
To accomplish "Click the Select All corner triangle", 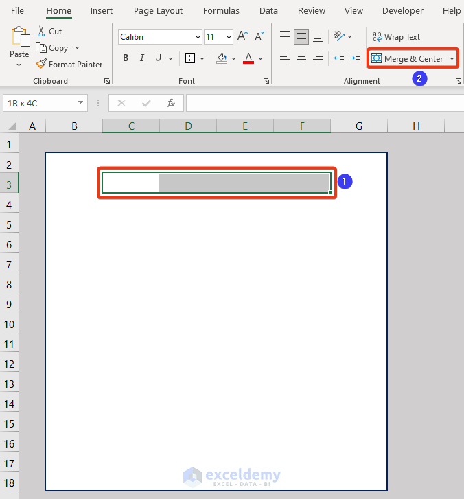I will point(12,126).
